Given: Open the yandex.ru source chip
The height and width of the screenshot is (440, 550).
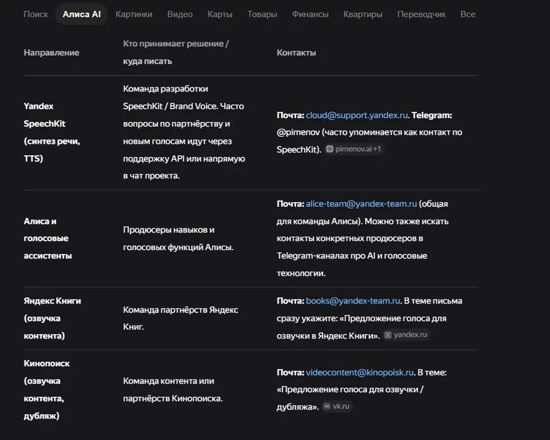Looking at the screenshot, I should (x=406, y=335).
